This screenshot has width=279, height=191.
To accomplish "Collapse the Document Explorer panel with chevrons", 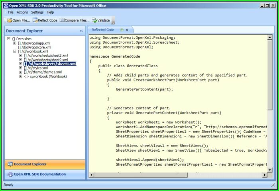I will [81, 31].
